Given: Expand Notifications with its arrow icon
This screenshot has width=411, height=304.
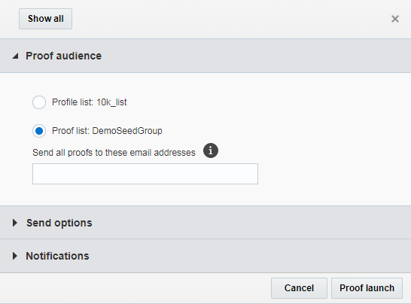Looking at the screenshot, I should 15,256.
